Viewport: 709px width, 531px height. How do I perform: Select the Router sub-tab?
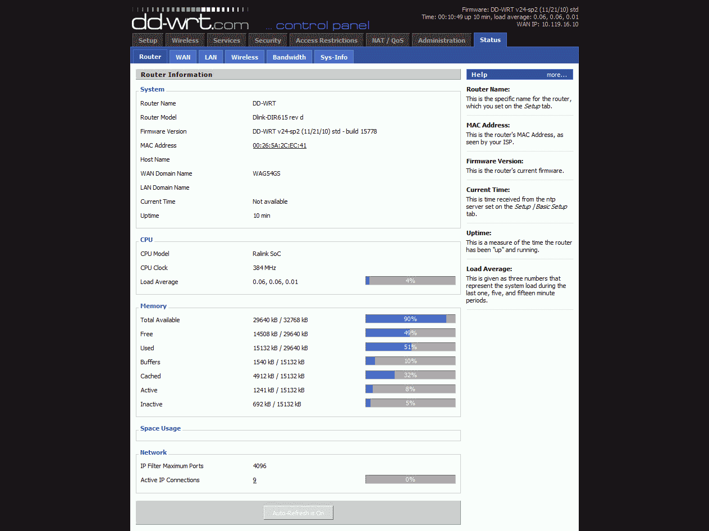(150, 57)
